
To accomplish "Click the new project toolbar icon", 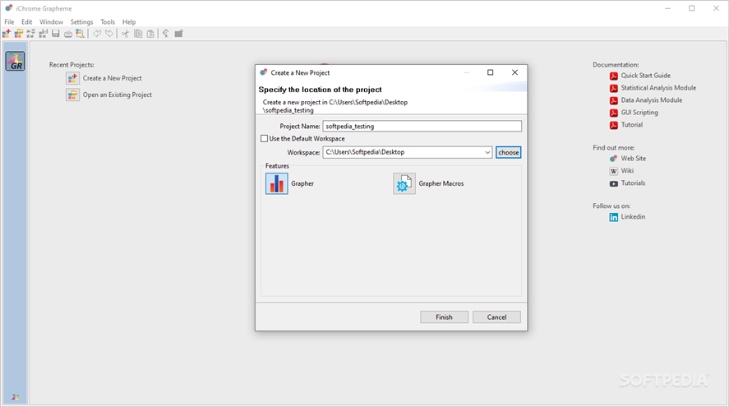I will click(7, 34).
